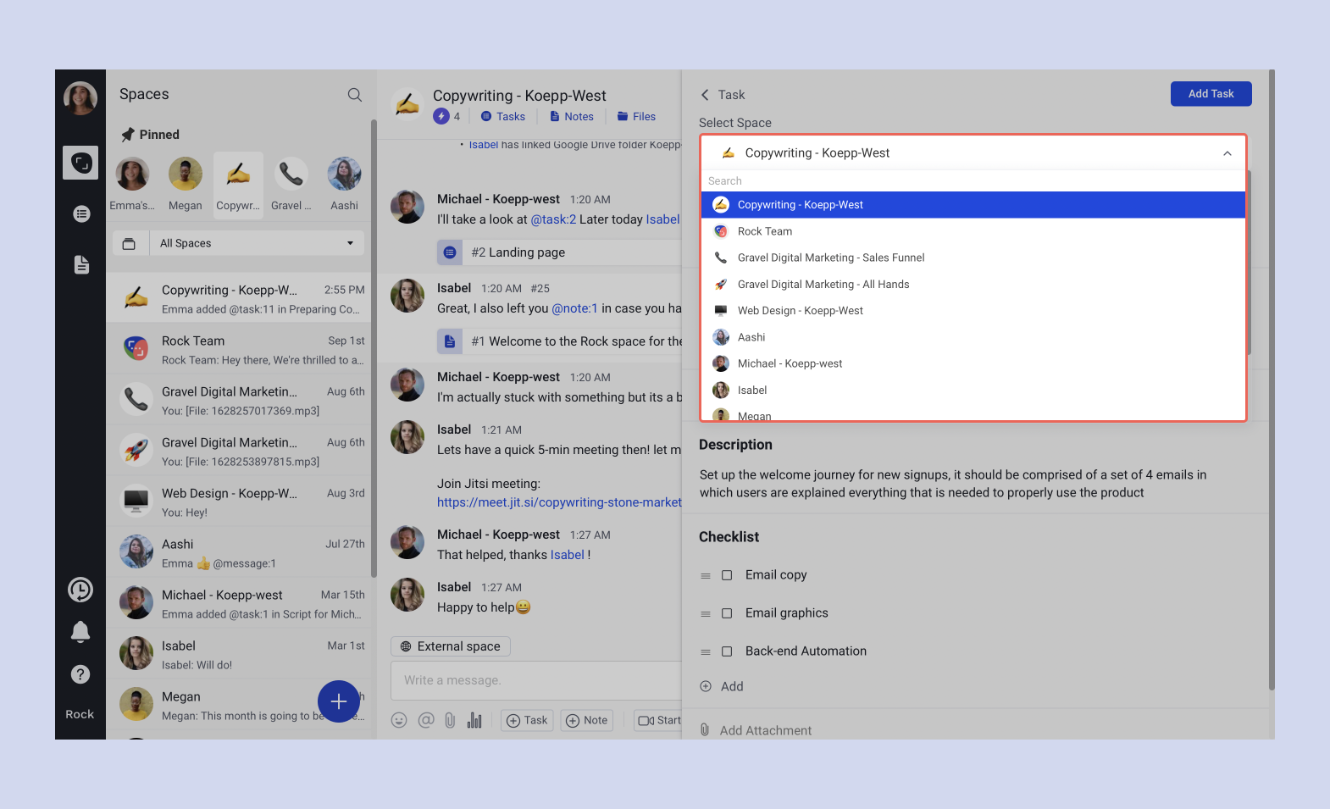
Task: Click the blue plus floating button
Action: [x=339, y=701]
